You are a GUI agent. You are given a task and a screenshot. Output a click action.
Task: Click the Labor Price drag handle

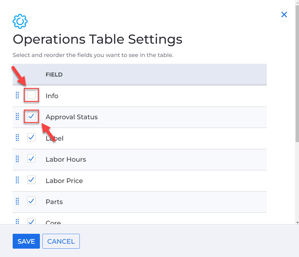[17, 180]
